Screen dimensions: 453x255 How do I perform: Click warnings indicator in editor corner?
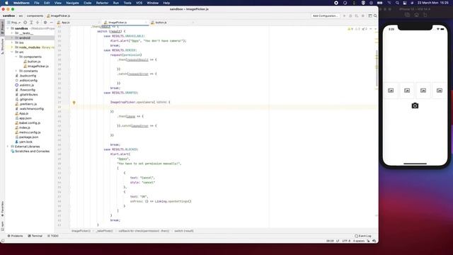[351, 29]
